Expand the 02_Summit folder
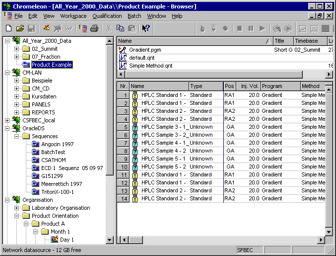 [x=16, y=49]
